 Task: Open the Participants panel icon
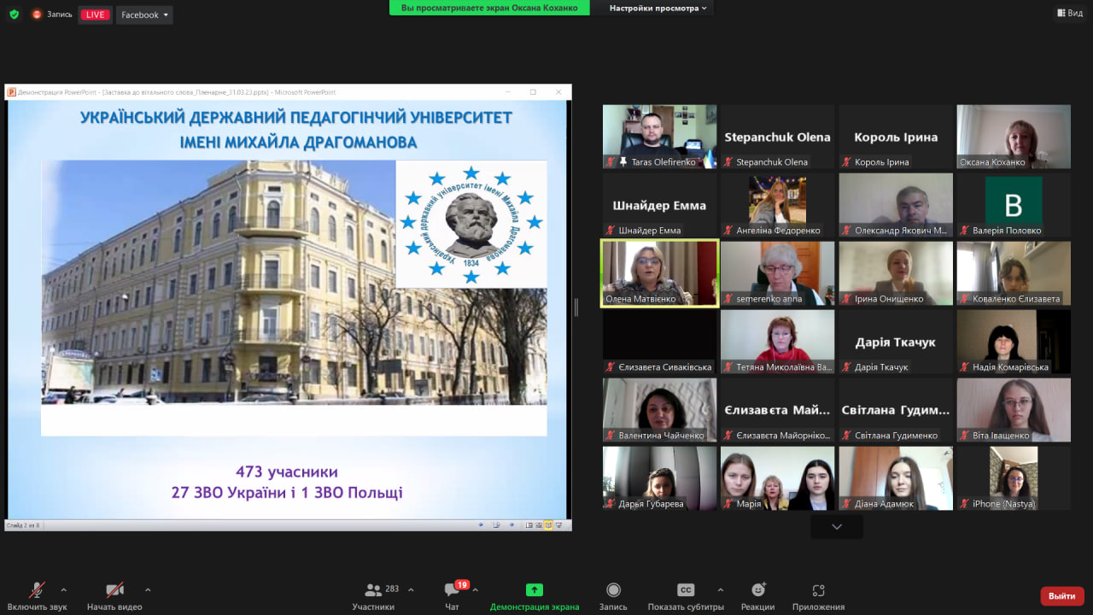373,589
